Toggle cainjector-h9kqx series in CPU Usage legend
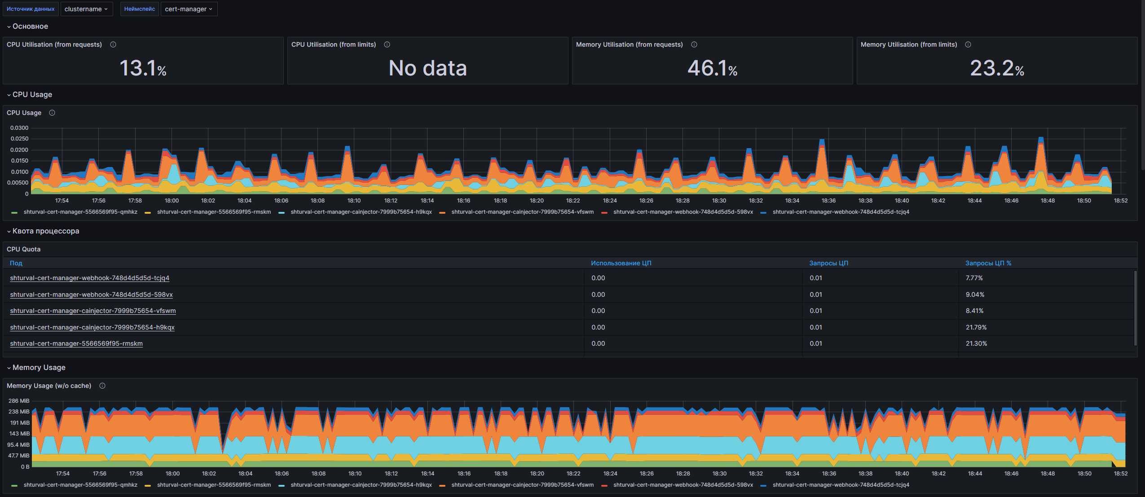 coord(361,212)
